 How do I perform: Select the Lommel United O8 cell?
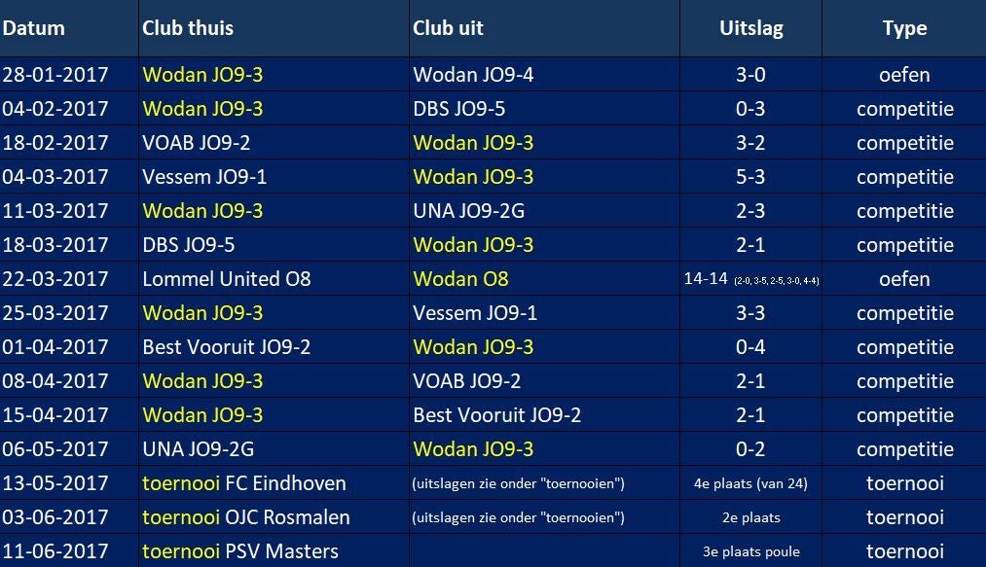227,279
